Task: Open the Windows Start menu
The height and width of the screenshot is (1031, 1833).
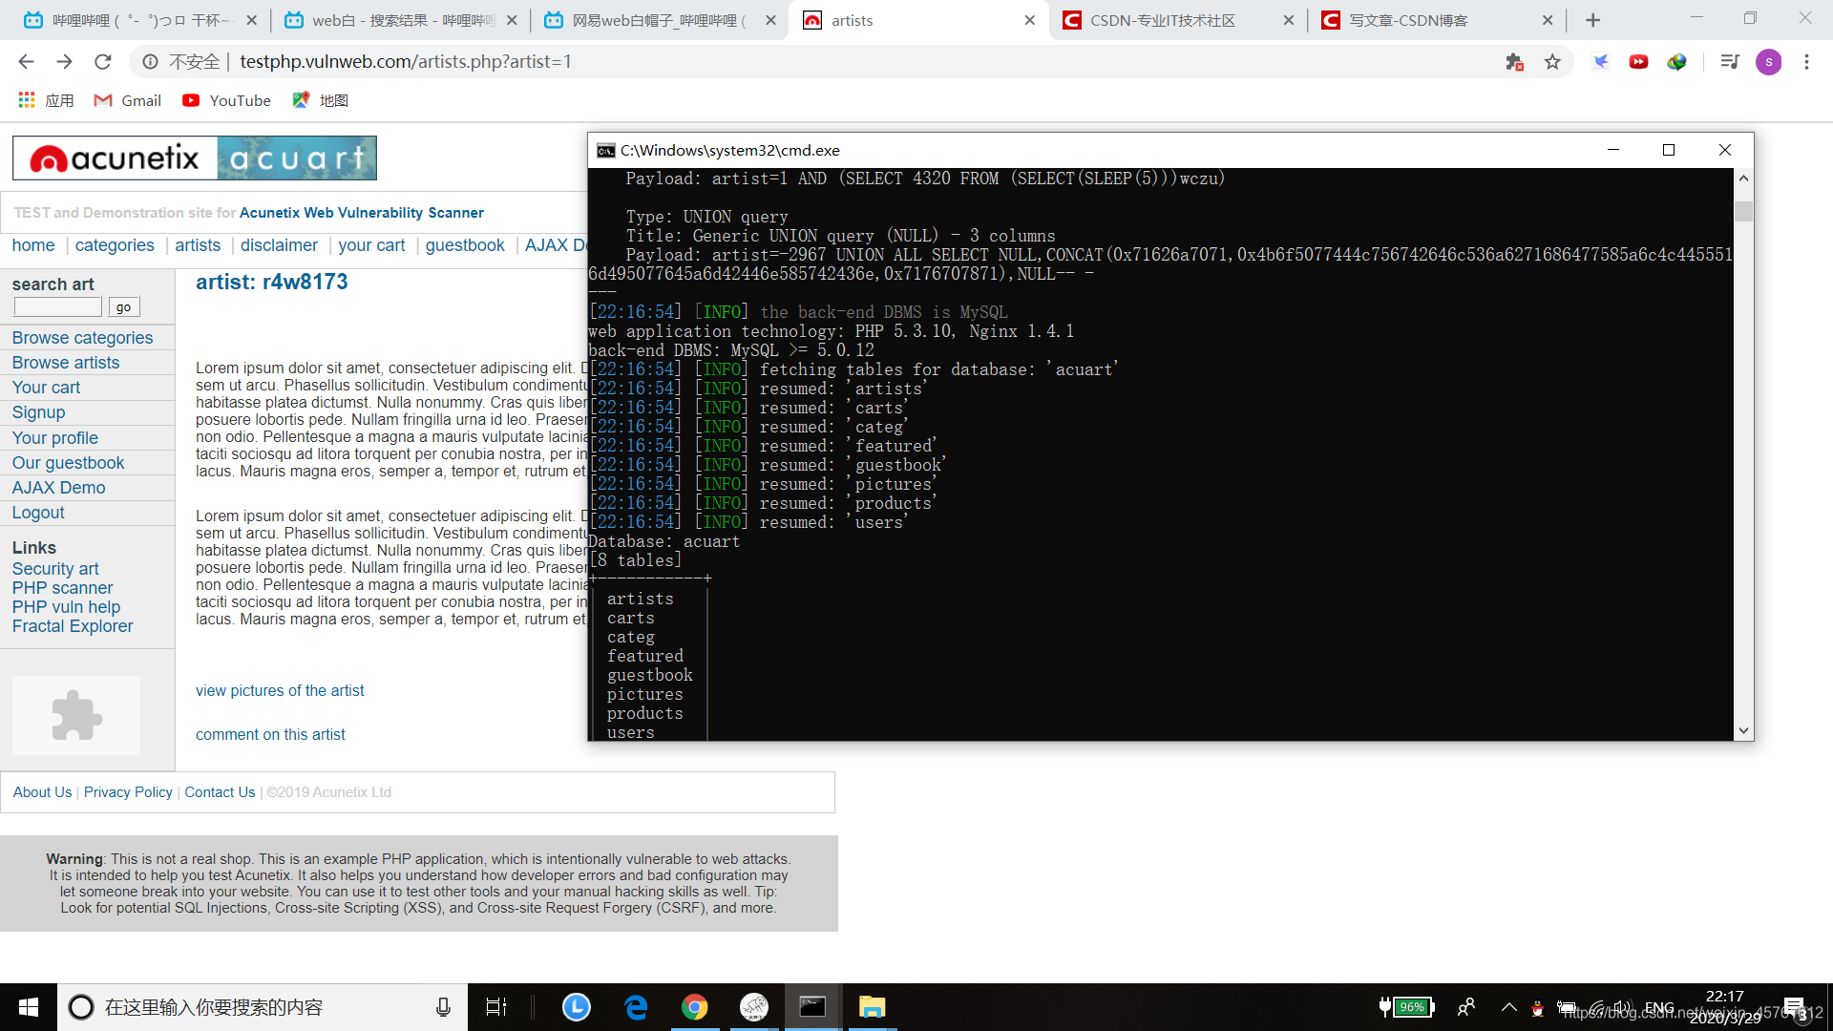Action: [29, 1007]
